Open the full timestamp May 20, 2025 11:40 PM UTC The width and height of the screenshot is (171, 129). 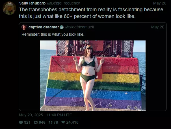point(46,115)
